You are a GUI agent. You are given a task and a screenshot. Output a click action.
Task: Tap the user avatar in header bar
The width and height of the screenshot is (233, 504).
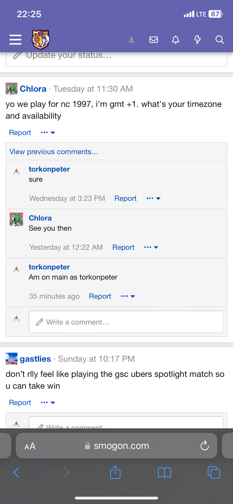tap(131, 40)
